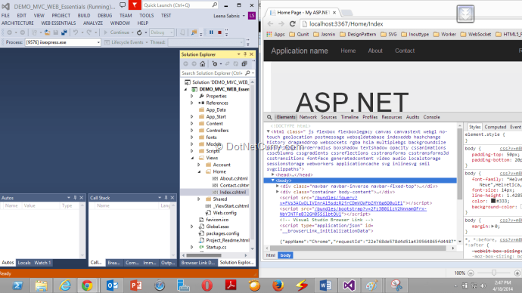Viewport: 522px width, 293px height.
Task: Click the #333 color swatch in Styles
Action: click(493, 201)
